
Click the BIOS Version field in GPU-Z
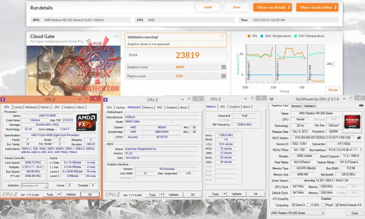click(322, 138)
